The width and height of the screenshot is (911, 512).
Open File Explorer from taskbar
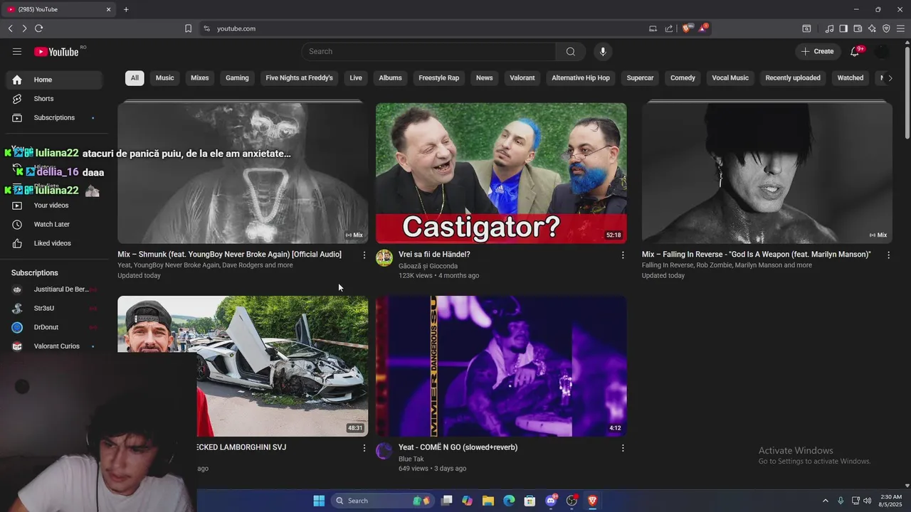click(x=488, y=501)
